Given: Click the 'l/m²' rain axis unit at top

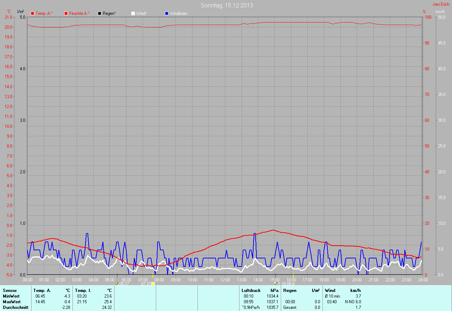Looking at the screenshot, I should coord(20,12).
